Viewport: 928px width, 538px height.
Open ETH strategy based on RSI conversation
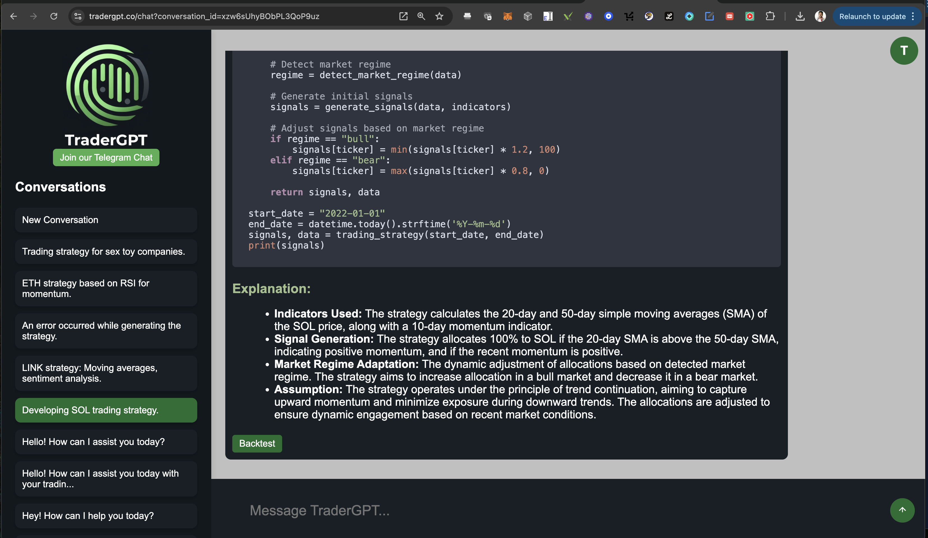coord(106,288)
